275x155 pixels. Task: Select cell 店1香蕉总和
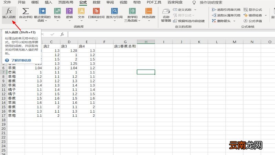tap(125, 46)
